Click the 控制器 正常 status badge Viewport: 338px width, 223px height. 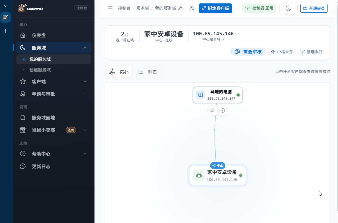coord(259,8)
